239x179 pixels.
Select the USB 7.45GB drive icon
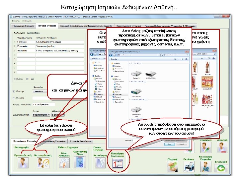(151, 74)
